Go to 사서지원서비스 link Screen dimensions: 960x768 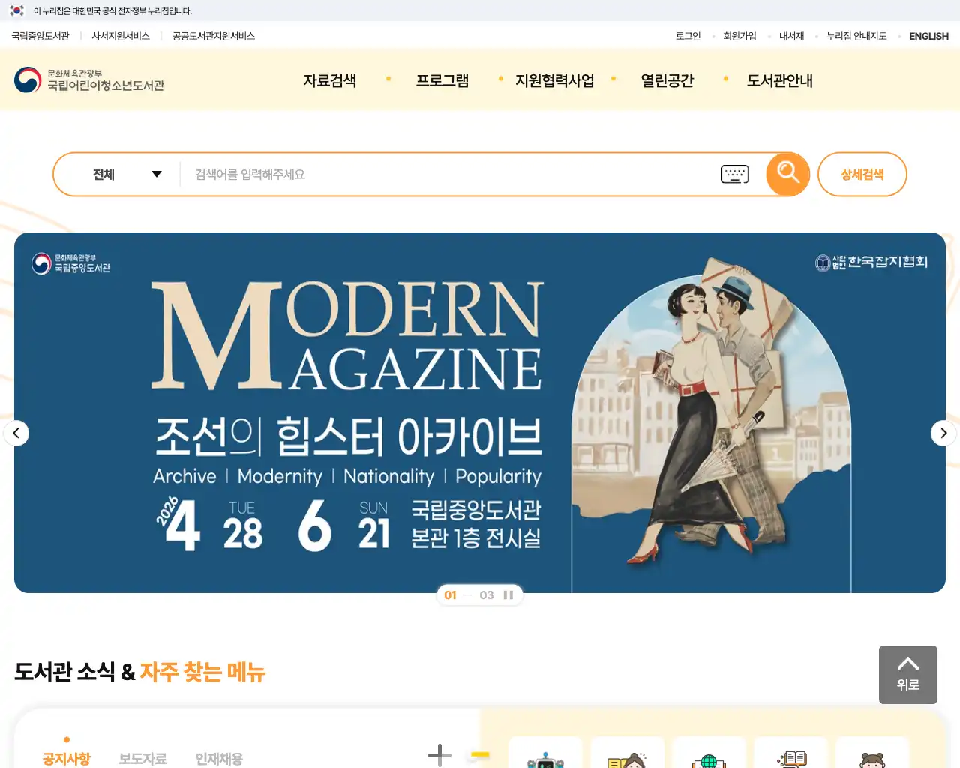(x=121, y=36)
